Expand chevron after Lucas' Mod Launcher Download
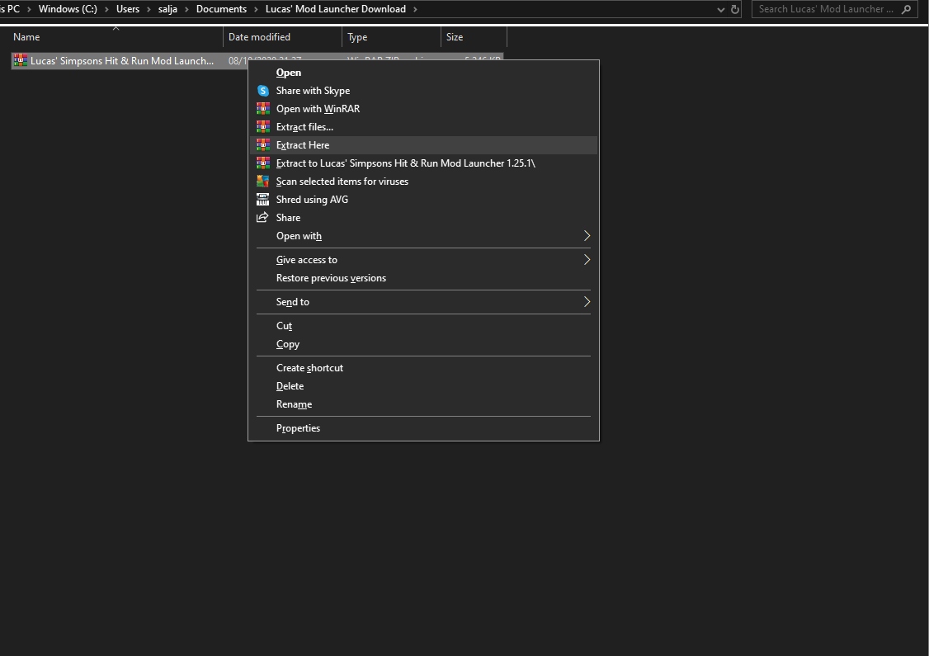This screenshot has width=929, height=656. [x=415, y=9]
